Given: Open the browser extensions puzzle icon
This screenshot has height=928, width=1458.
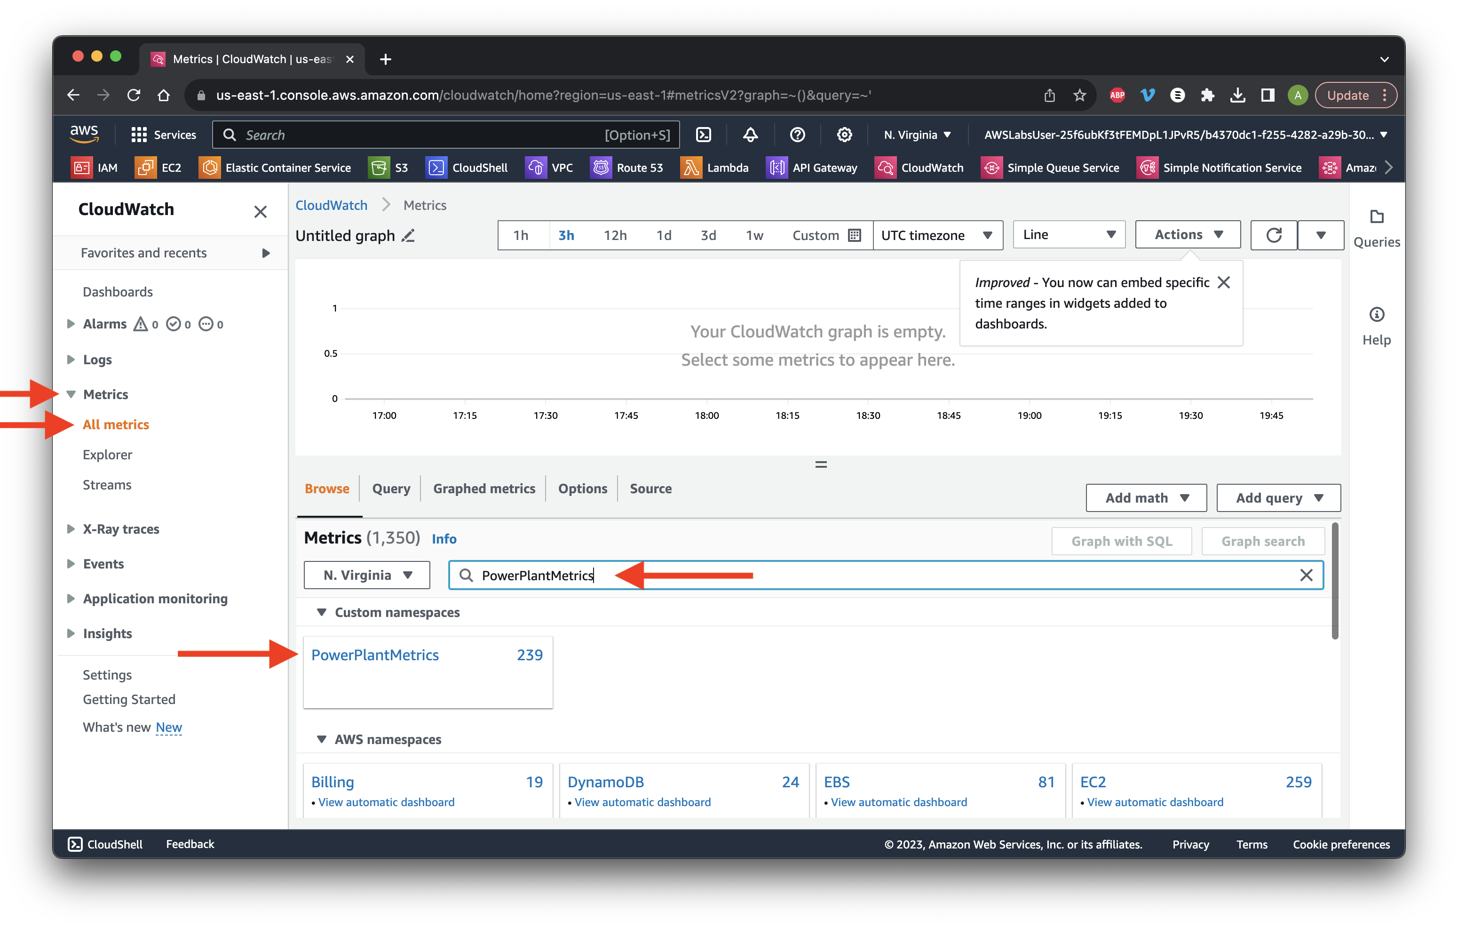Looking at the screenshot, I should [1207, 95].
